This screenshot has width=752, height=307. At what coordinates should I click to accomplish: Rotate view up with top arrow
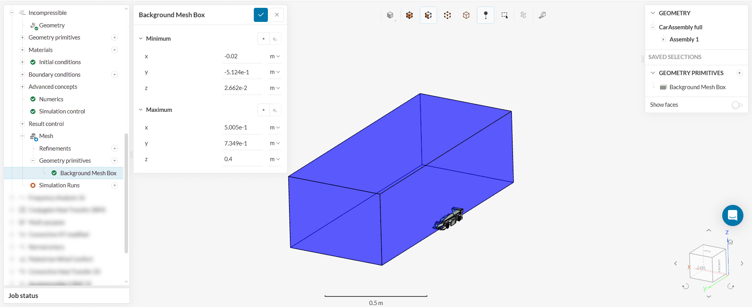tap(709, 230)
